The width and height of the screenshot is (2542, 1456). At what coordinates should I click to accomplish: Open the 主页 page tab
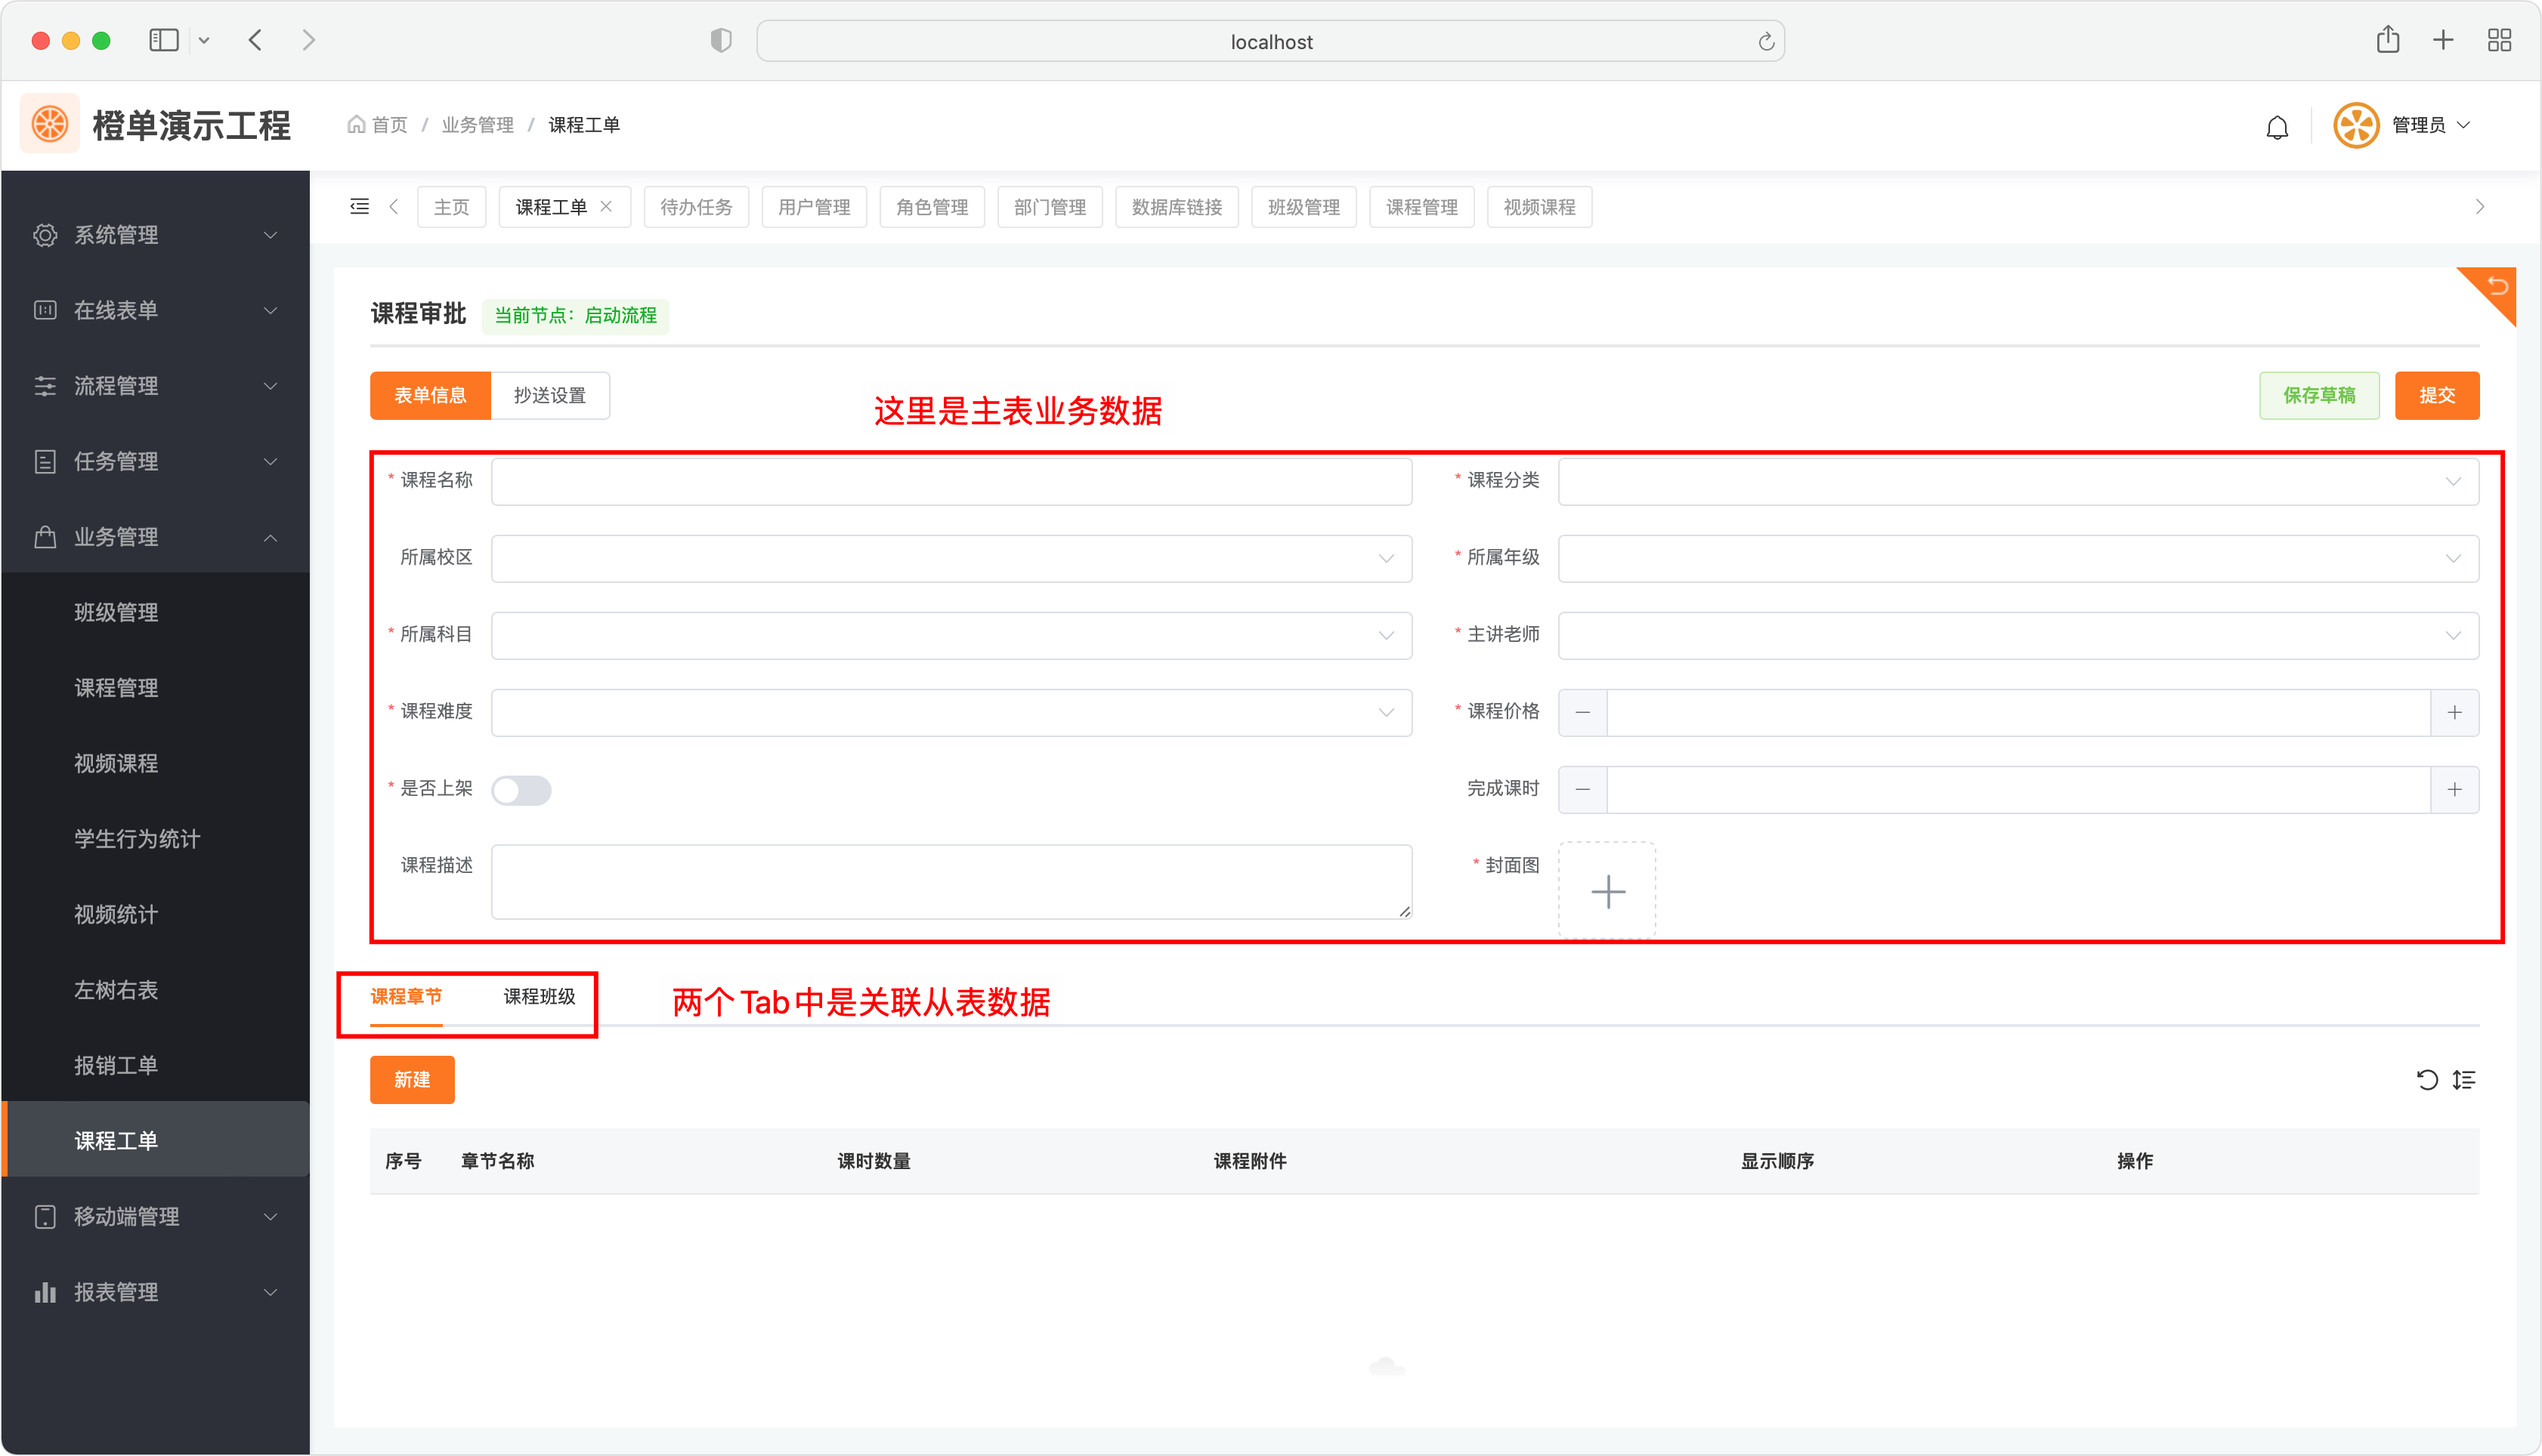coord(451,207)
